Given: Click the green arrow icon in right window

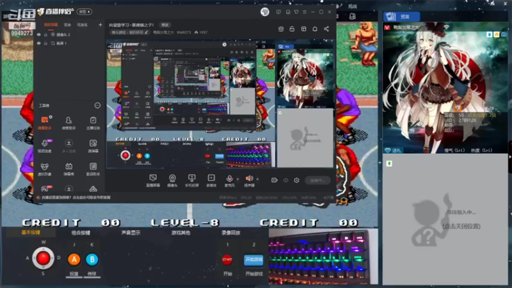Looking at the screenshot, I should point(389,163).
